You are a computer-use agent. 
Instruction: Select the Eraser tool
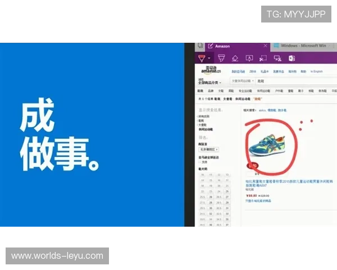click(235, 58)
